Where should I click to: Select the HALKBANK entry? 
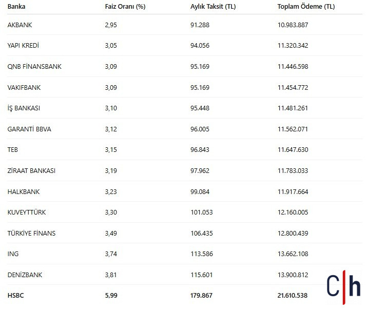pyautogui.click(x=24, y=191)
